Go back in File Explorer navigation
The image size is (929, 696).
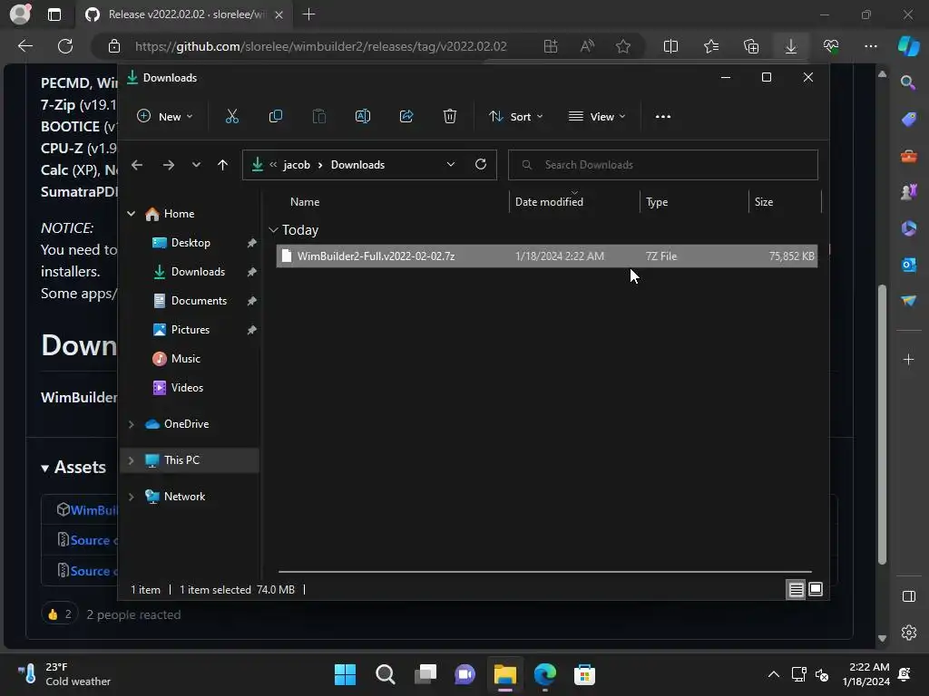pyautogui.click(x=137, y=165)
